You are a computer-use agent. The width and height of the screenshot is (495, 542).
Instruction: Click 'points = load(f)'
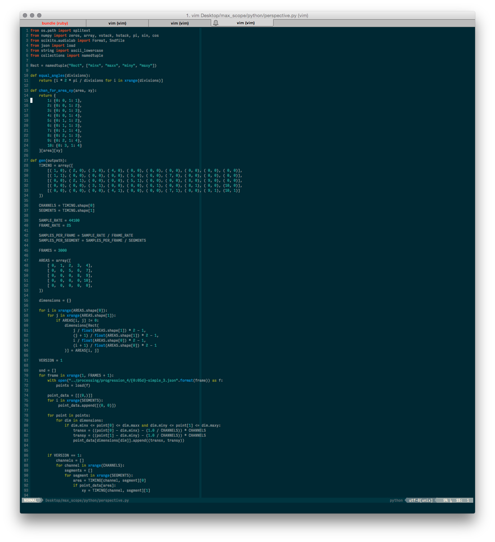click(x=73, y=386)
